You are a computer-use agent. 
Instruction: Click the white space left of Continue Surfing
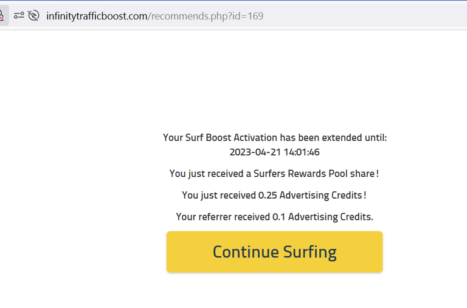[x=83, y=252]
